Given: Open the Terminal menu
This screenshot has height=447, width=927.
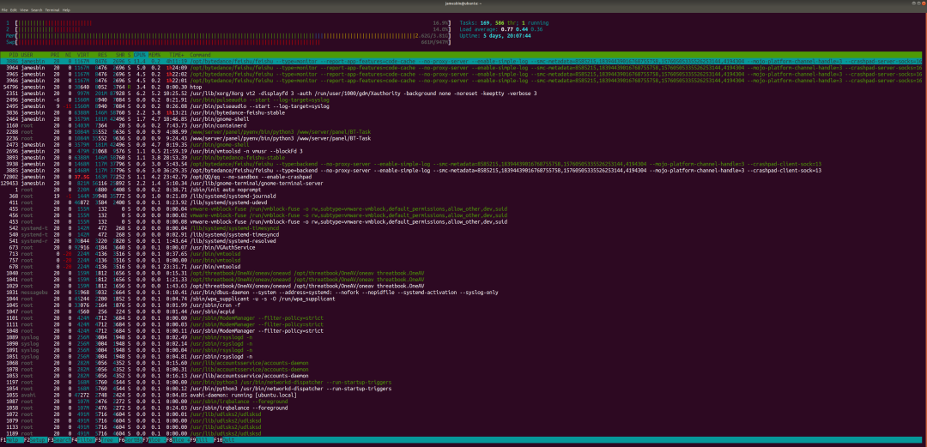Looking at the screenshot, I should point(52,9).
